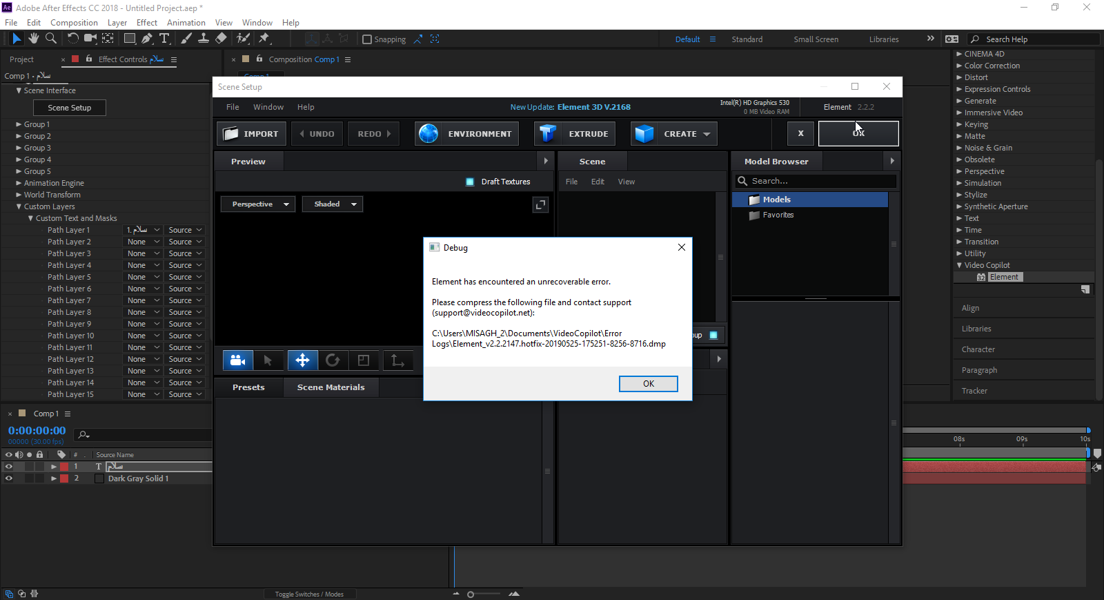Select the Rotation tool
Viewport: 1104px width, 600px height.
point(72,39)
